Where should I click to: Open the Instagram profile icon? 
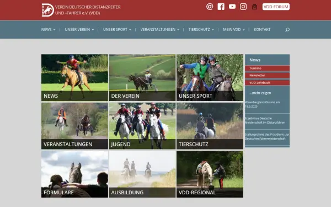tap(243, 7)
